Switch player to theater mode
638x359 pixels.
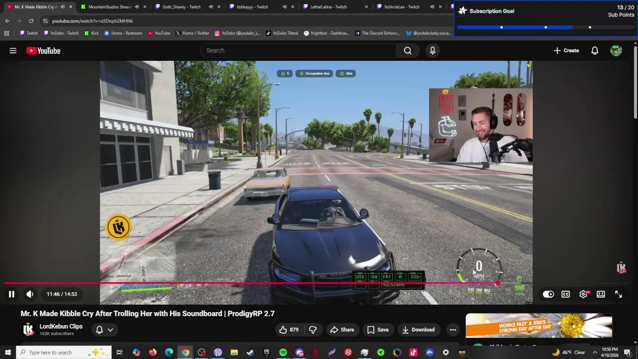[601, 294]
